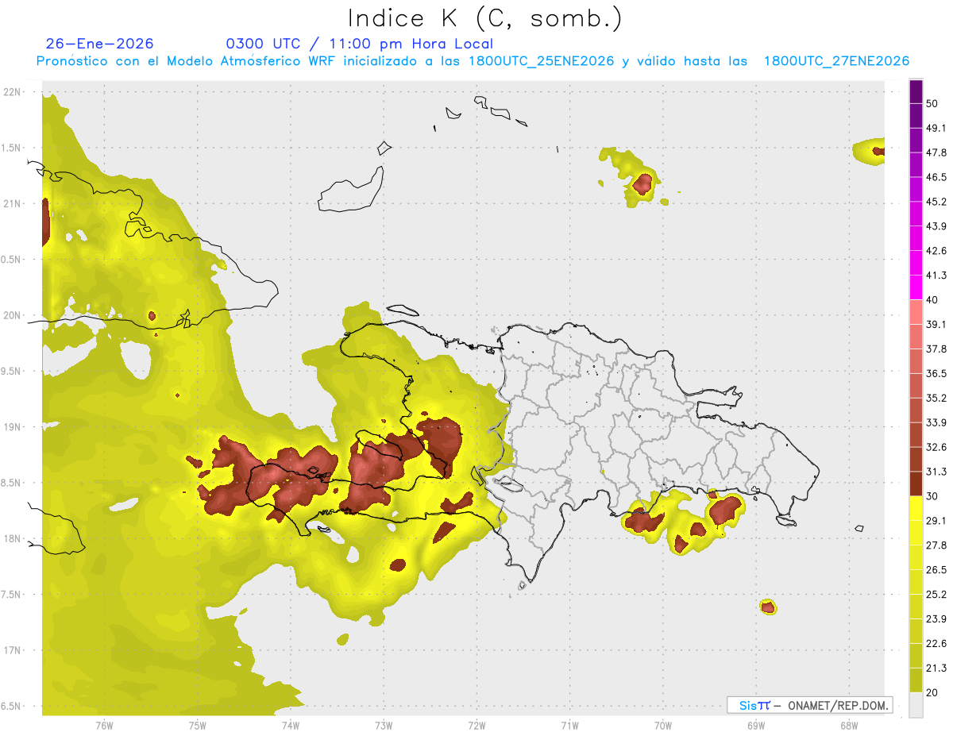Click the legend value 47.8
953x736 pixels.
pyautogui.click(x=936, y=152)
